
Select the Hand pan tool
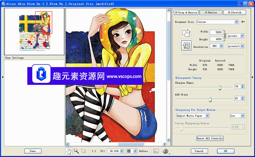point(69,151)
